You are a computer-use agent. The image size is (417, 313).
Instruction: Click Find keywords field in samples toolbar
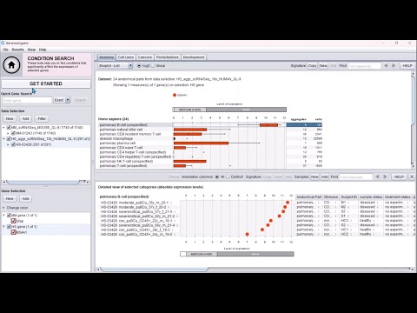355,176
